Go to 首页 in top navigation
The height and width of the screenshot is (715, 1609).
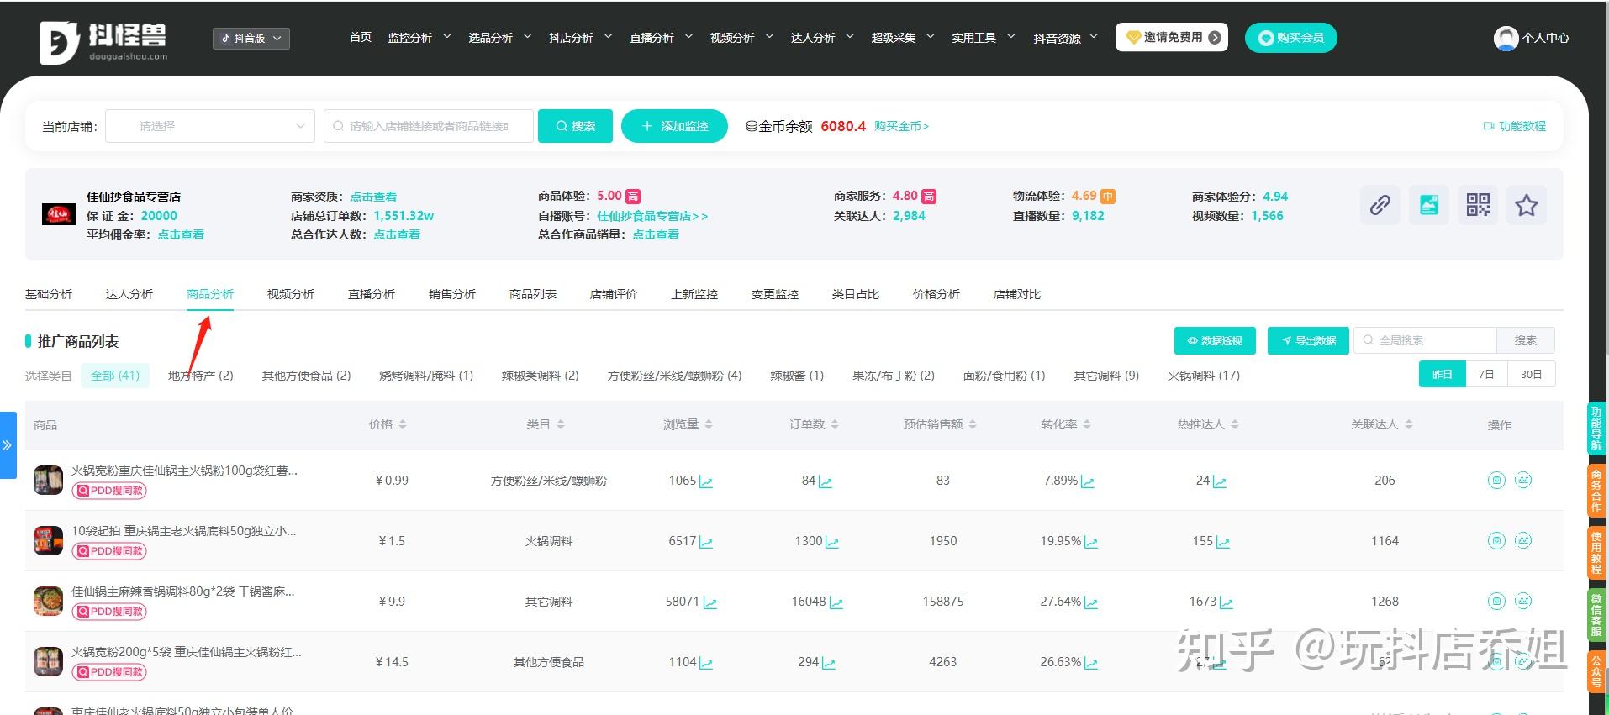click(x=361, y=38)
